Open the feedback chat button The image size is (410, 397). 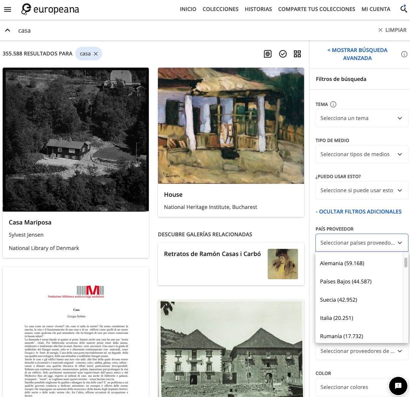[398, 386]
